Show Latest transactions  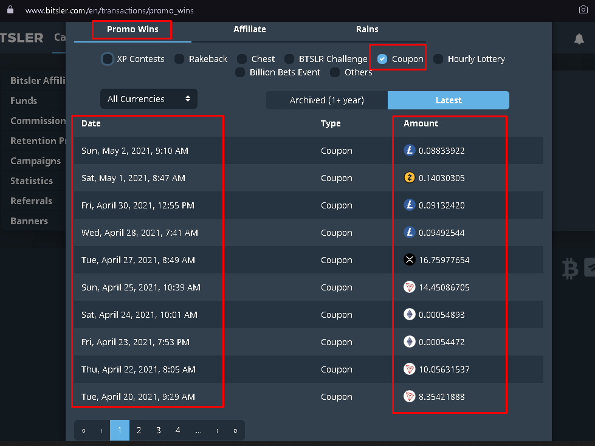click(x=449, y=100)
